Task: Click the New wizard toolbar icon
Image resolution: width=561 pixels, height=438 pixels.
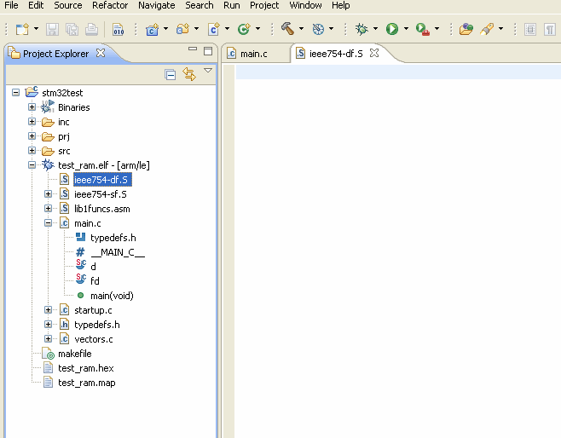Action: [22, 29]
